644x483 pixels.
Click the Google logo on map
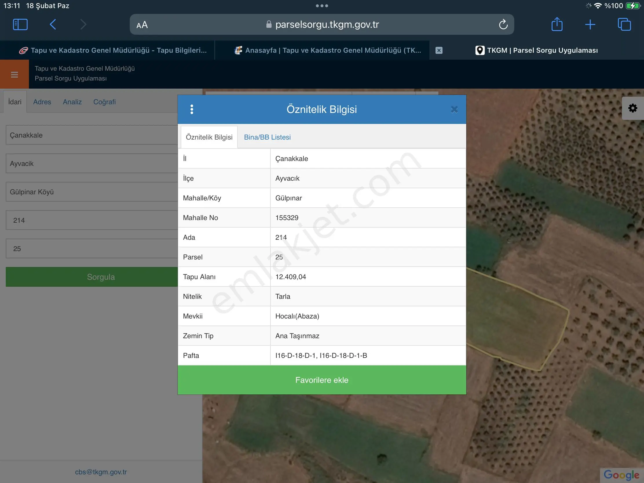point(621,475)
